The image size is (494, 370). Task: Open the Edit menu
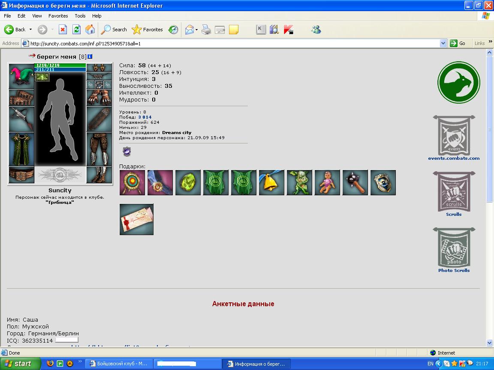click(x=21, y=16)
